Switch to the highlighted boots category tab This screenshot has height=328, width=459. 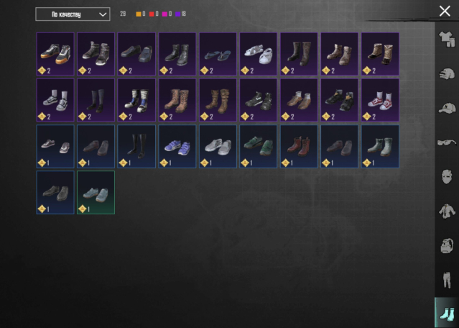click(447, 313)
